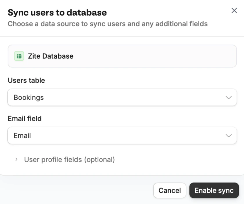Click the selected "Bookings" value
This screenshot has height=204, width=244.
tap(29, 97)
